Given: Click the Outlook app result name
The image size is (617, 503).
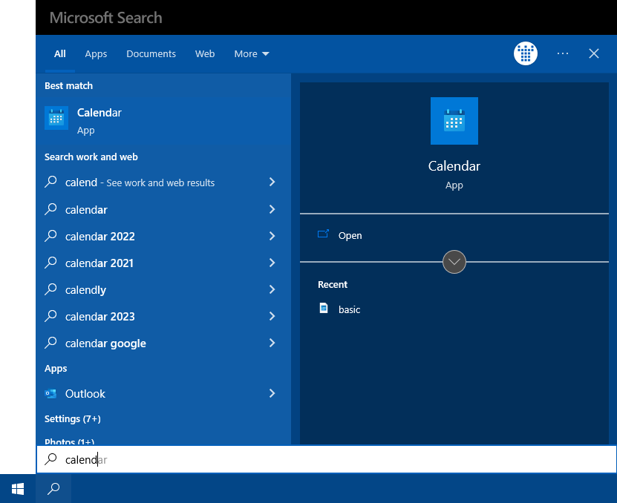Looking at the screenshot, I should tap(85, 394).
